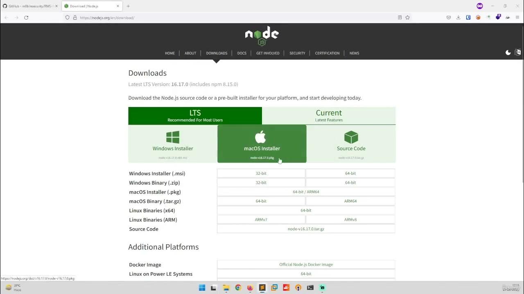This screenshot has height=294, width=524.
Task: Switch to the GitHub m0bilesecurity tab
Action: 31,6
